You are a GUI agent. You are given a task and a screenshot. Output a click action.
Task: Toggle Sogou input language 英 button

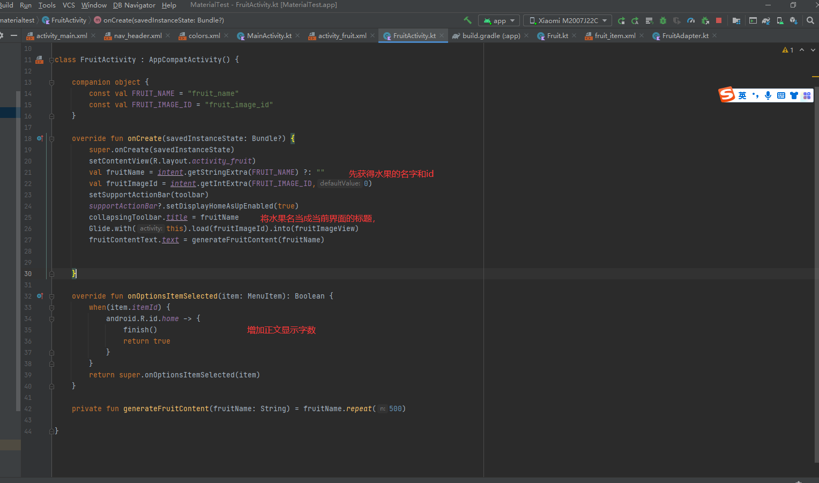(742, 95)
